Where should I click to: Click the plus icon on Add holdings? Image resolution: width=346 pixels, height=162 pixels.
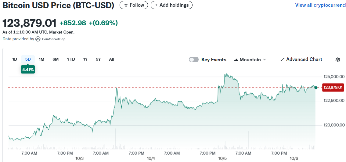(x=157, y=5)
